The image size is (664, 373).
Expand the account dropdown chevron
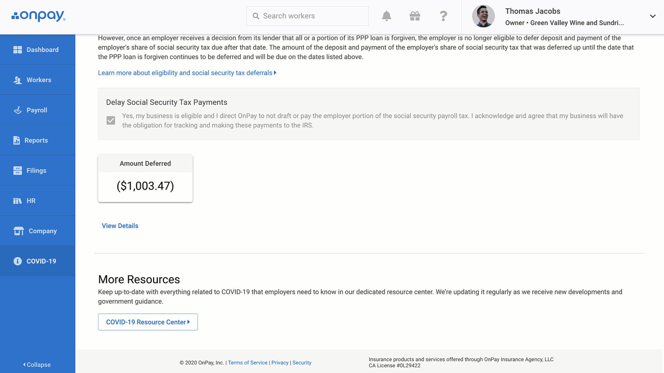tap(653, 16)
